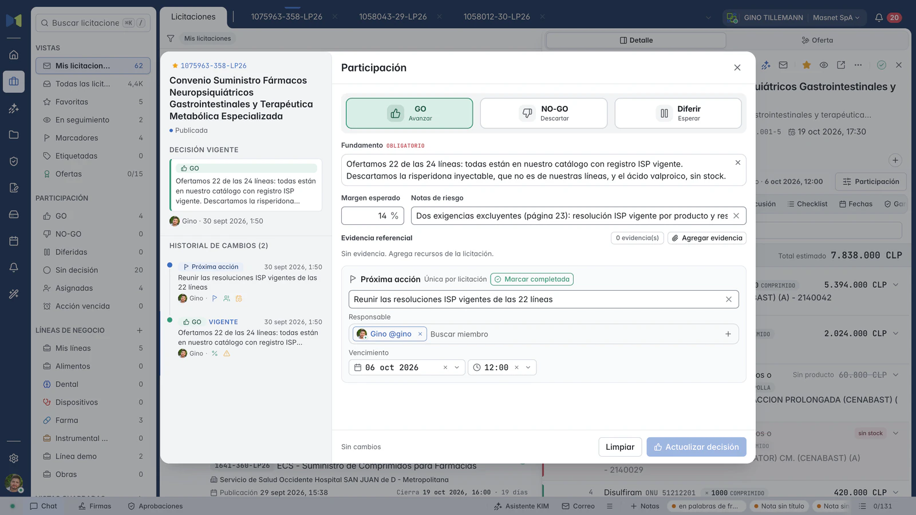The width and height of the screenshot is (916, 515).
Task: Open the calendar icon in left sidebar
Action: (14, 241)
